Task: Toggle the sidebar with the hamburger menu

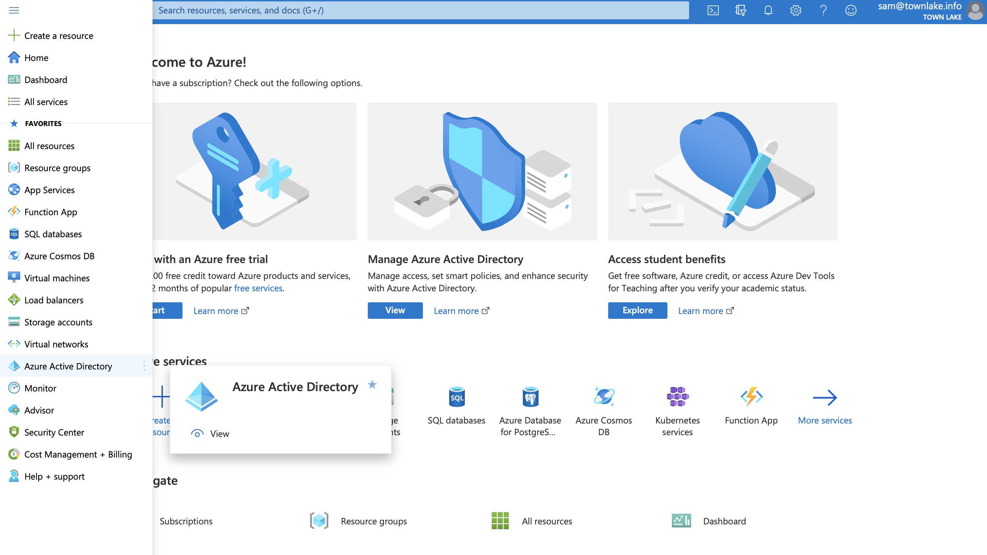Action: tap(14, 10)
